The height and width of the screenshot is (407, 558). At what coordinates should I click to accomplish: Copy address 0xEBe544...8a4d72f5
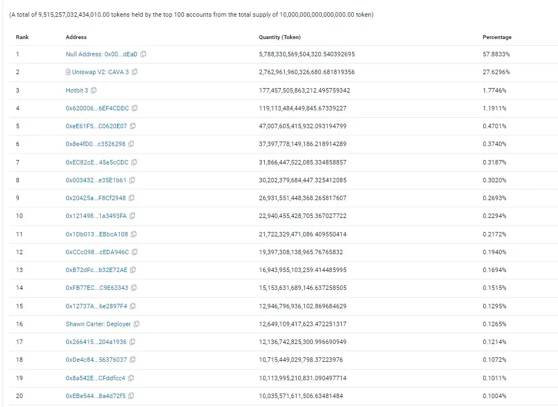[132, 396]
